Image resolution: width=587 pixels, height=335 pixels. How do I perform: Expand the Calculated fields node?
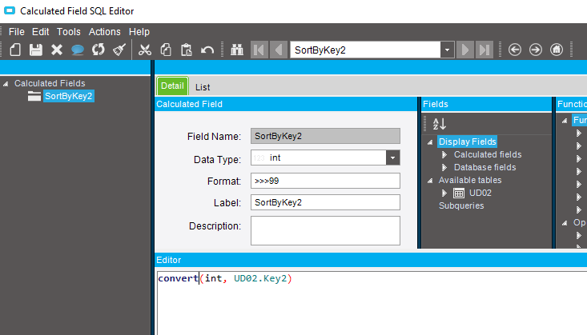pos(444,155)
